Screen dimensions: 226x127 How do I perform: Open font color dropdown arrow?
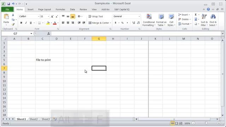(58, 23)
